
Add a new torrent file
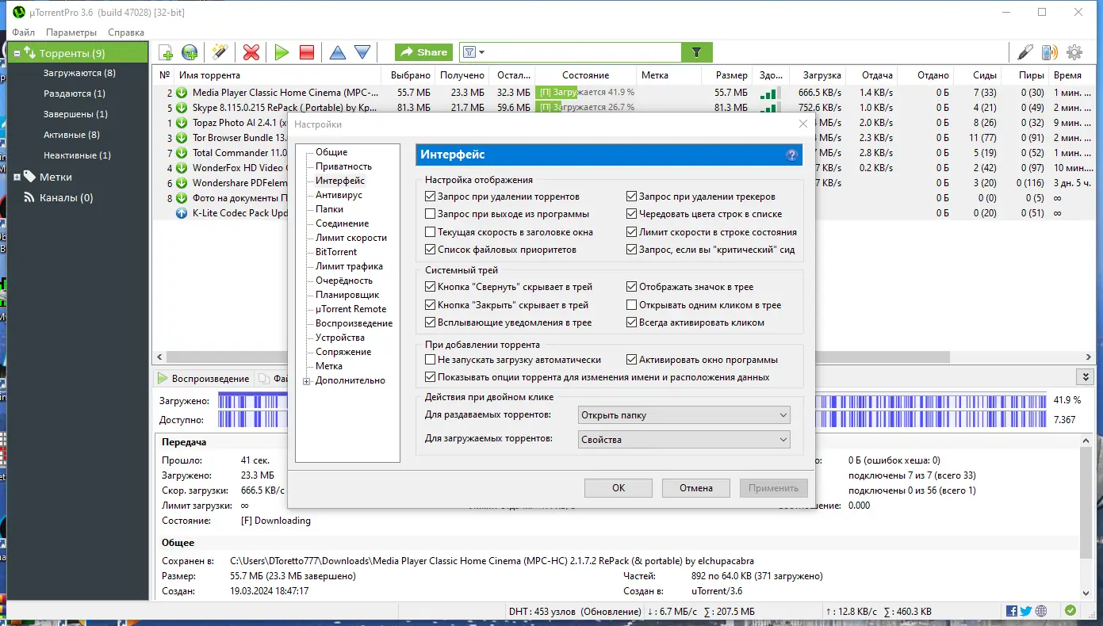pyautogui.click(x=165, y=52)
